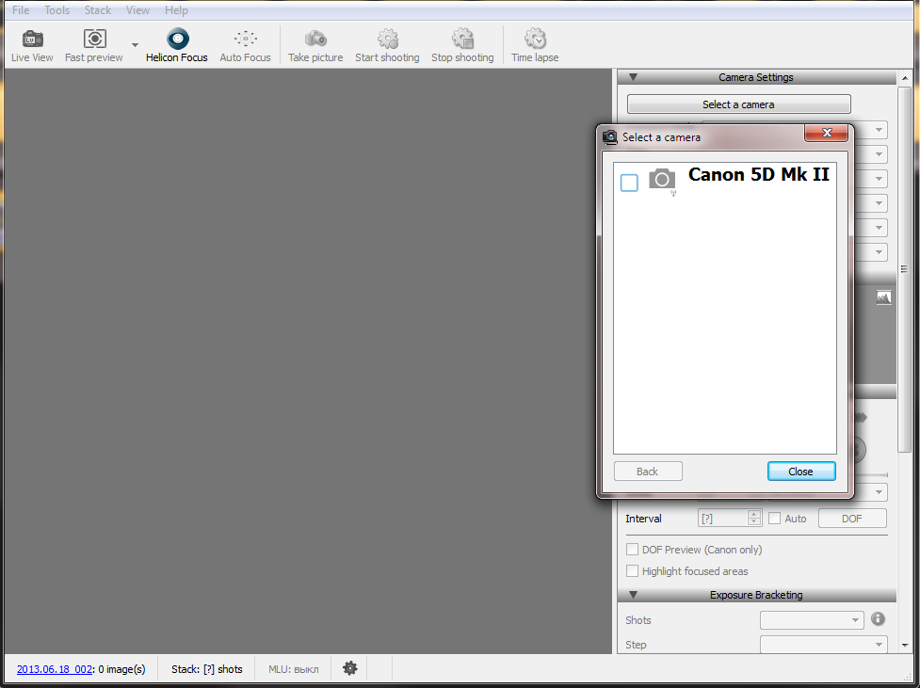
Task: Click Stop shooting toolbar icon
Action: point(462,46)
